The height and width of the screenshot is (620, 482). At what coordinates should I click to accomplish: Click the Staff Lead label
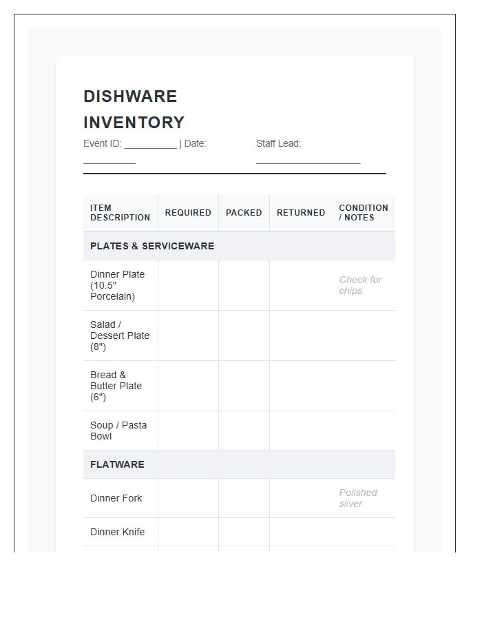278,143
